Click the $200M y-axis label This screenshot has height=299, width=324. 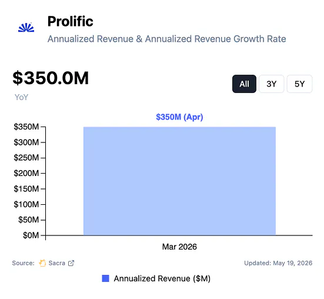[26, 173]
